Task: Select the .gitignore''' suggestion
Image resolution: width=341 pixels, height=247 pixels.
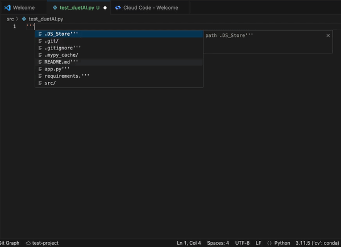Action: [119, 48]
